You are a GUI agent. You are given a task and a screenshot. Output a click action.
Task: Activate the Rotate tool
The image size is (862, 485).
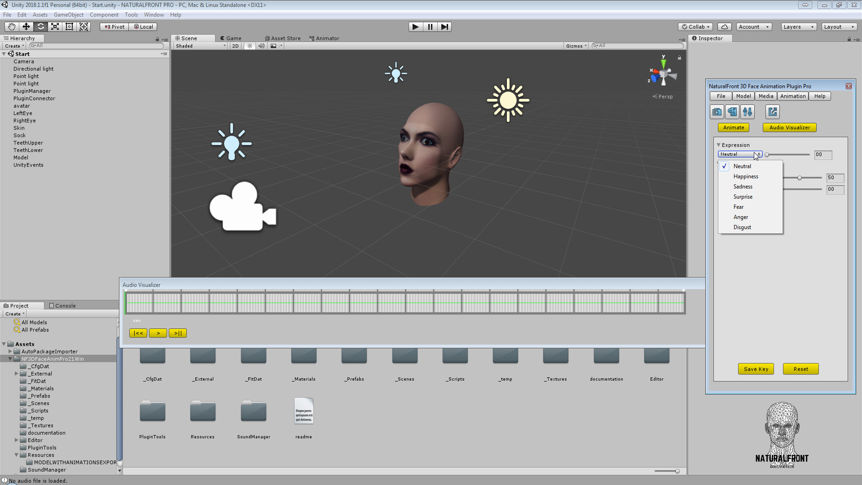tap(40, 26)
